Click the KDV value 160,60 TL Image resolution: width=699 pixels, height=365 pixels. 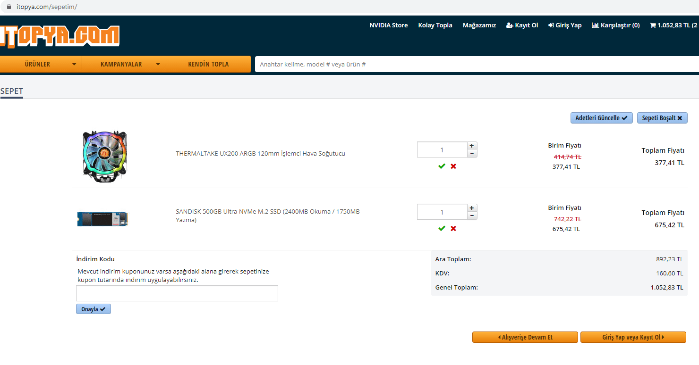pyautogui.click(x=670, y=274)
